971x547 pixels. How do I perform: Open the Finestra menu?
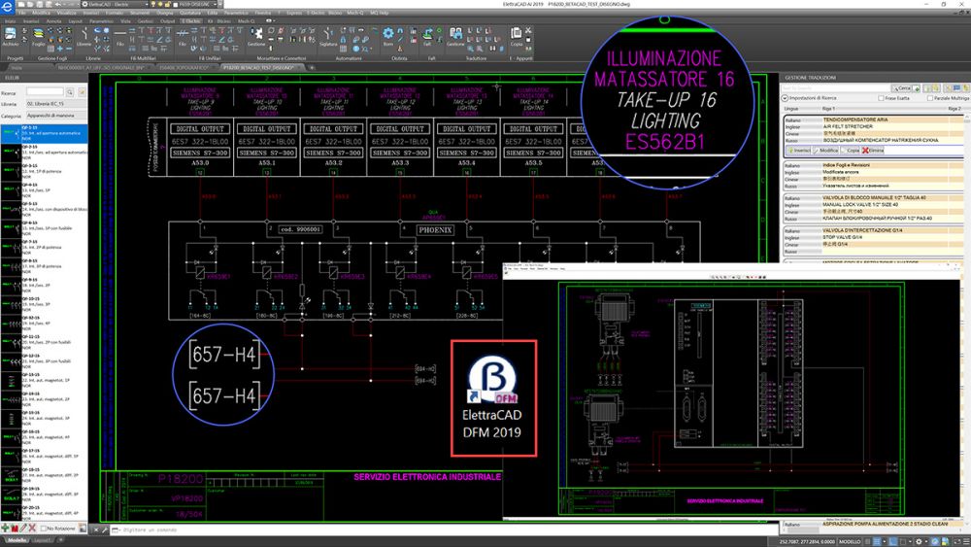(263, 13)
